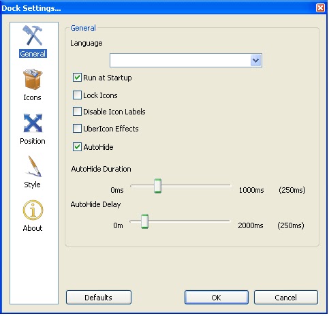Confirm settings with the OK button
The height and width of the screenshot is (316, 329).
tap(217, 298)
